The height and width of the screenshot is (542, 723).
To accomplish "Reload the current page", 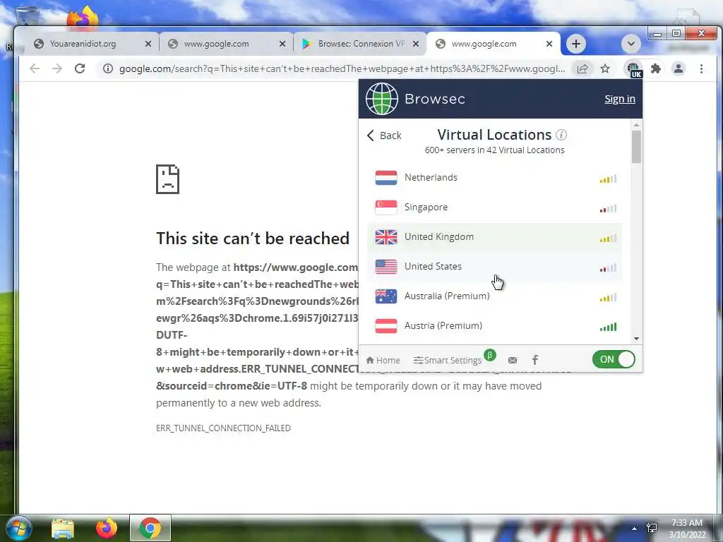I will [80, 68].
